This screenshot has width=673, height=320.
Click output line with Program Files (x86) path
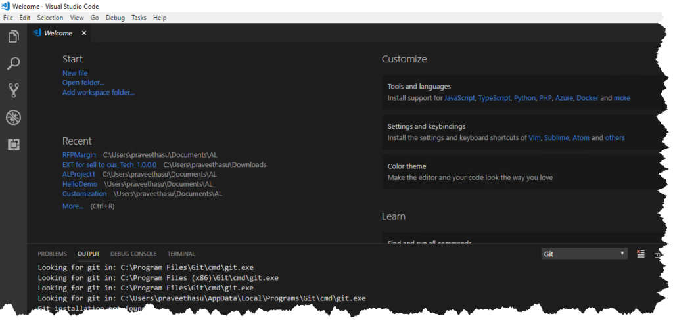click(158, 277)
